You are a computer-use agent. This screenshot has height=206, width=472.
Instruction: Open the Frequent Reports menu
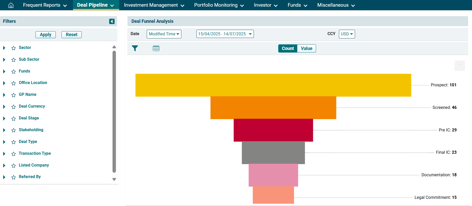(45, 5)
